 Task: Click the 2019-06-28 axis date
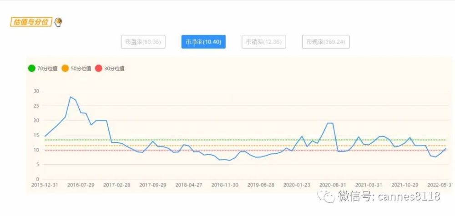[x=261, y=185]
